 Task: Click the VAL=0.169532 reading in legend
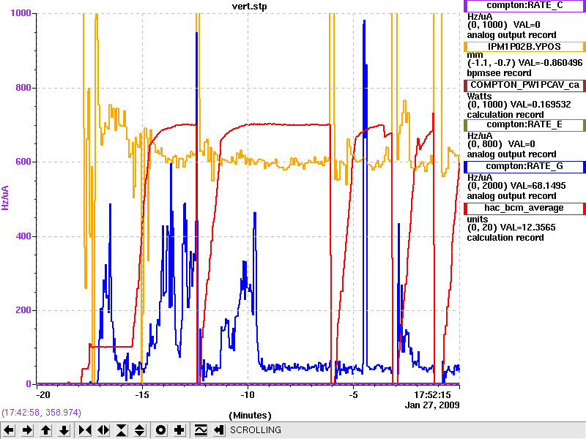pos(541,105)
